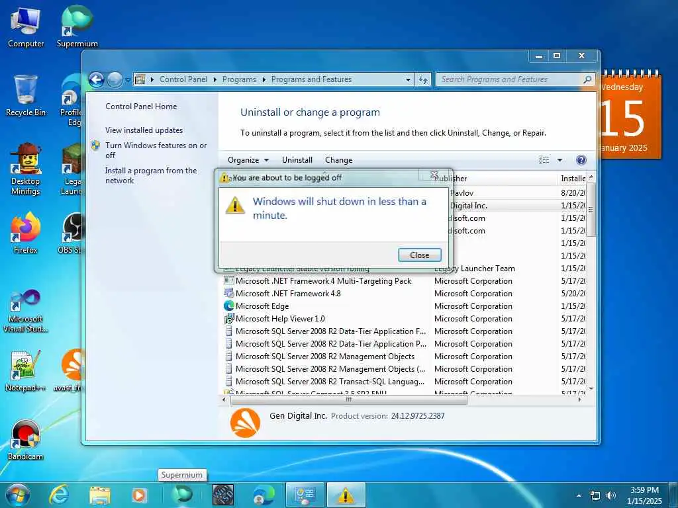678x508 pixels.
Task: Click the network tray icon
Action: pos(595,495)
